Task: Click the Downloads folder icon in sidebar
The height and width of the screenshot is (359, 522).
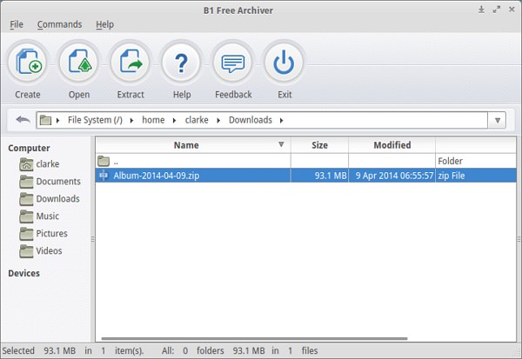Action: [26, 199]
